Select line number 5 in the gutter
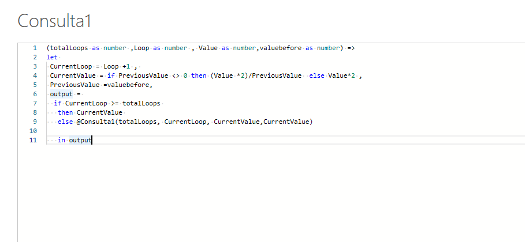This screenshot has height=242, width=525. coord(35,85)
